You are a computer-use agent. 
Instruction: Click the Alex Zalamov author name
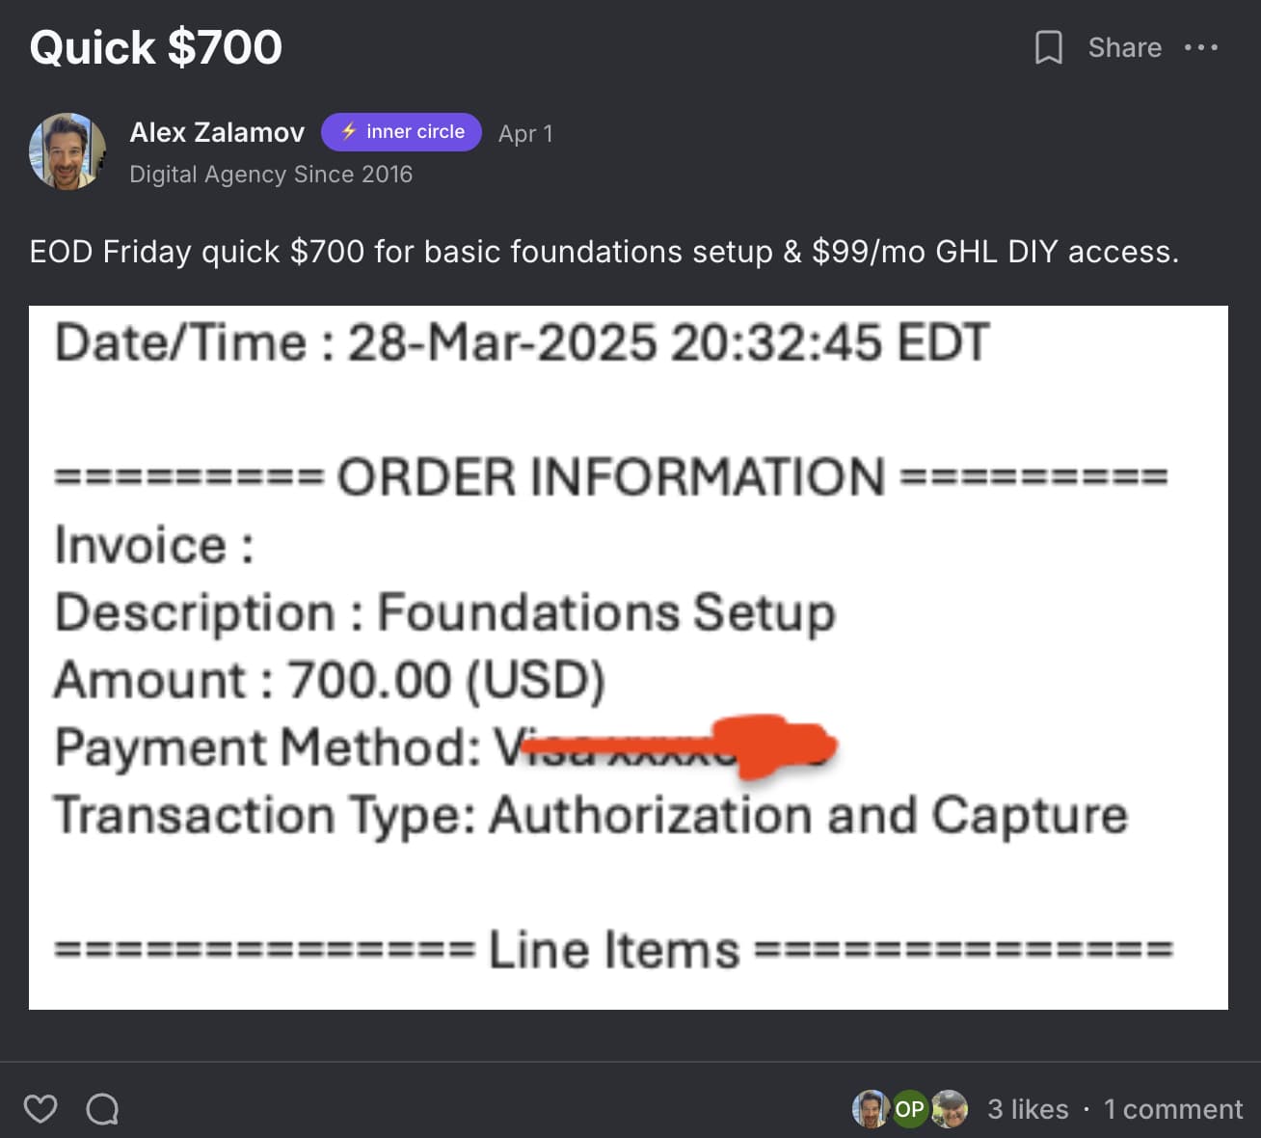point(217,132)
